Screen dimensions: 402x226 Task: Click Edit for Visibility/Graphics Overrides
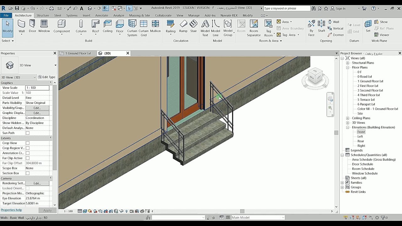pyautogui.click(x=37, y=108)
